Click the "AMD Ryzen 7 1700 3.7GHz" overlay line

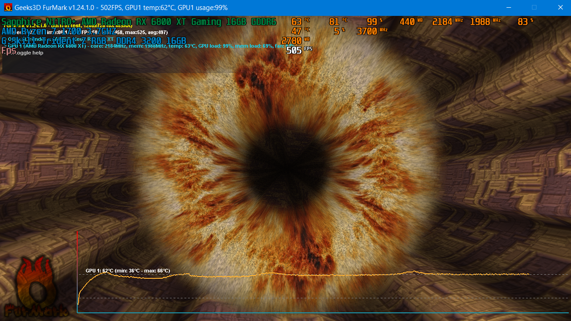pos(58,31)
